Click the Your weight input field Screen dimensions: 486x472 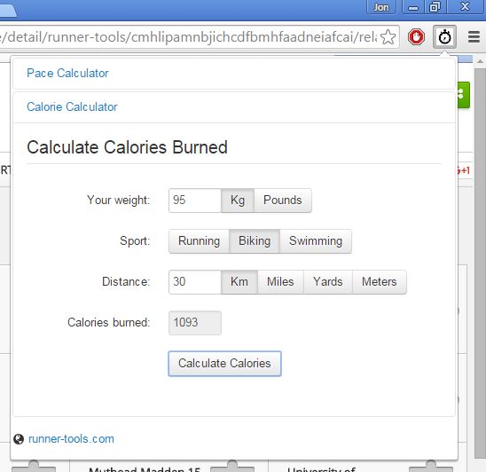[195, 201]
